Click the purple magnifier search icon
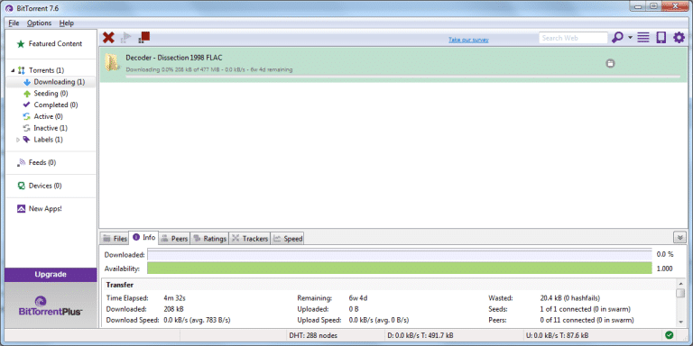This screenshot has height=346, width=693. (617, 38)
